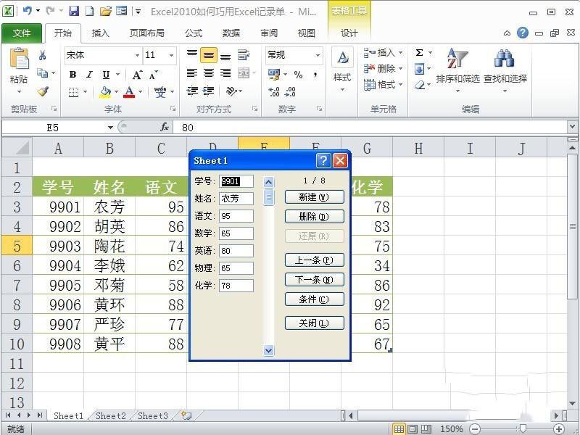
Task: Switch to the 插入 ribbon tab
Action: (100, 33)
